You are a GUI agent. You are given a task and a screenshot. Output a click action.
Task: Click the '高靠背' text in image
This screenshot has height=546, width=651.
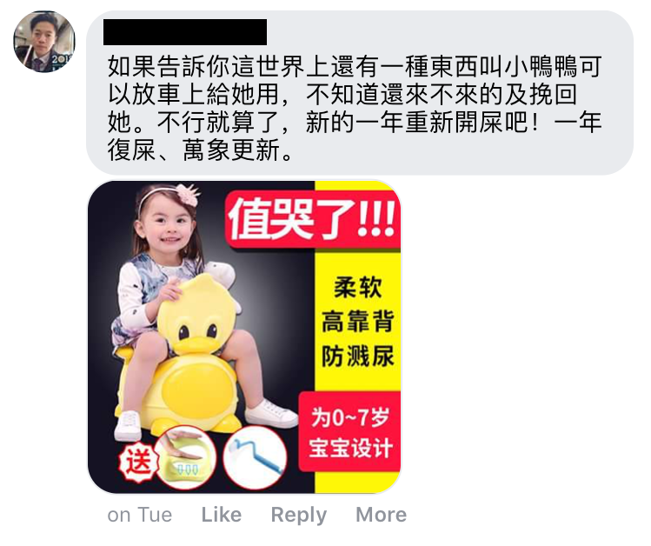coord(357,321)
